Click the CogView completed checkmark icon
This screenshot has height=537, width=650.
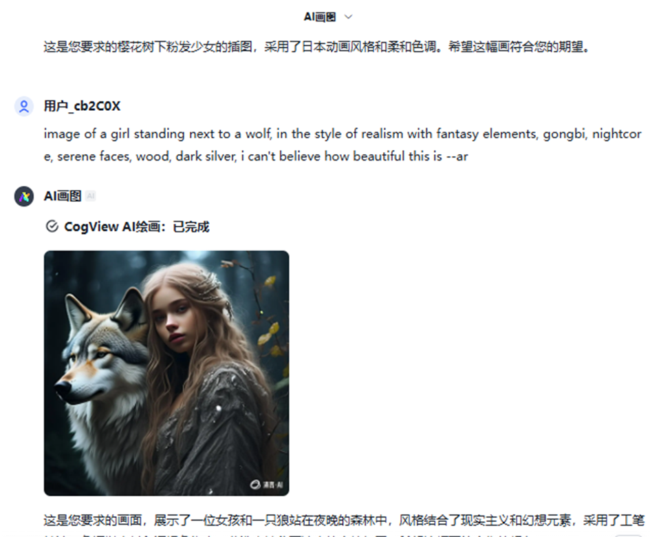point(52,227)
